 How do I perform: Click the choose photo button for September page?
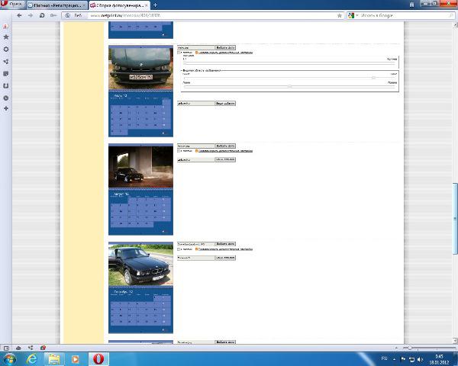tap(225, 244)
